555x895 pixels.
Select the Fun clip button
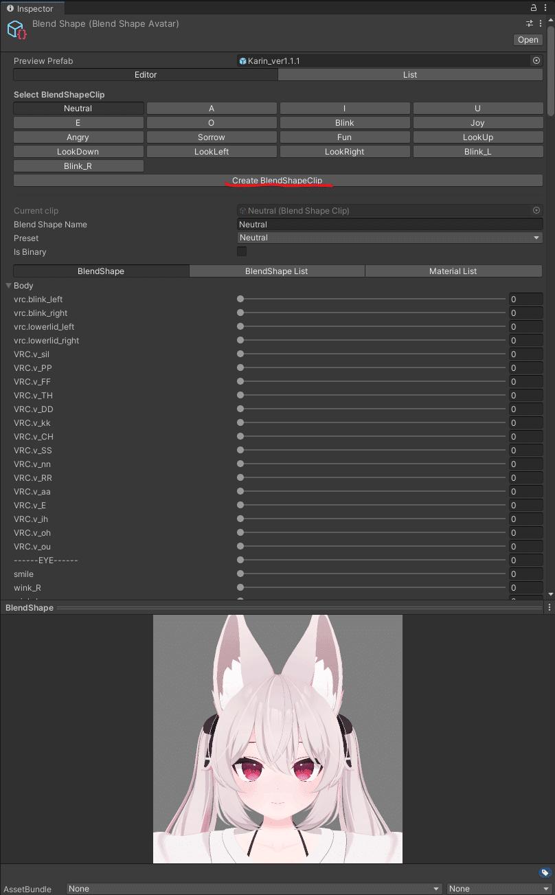point(345,137)
